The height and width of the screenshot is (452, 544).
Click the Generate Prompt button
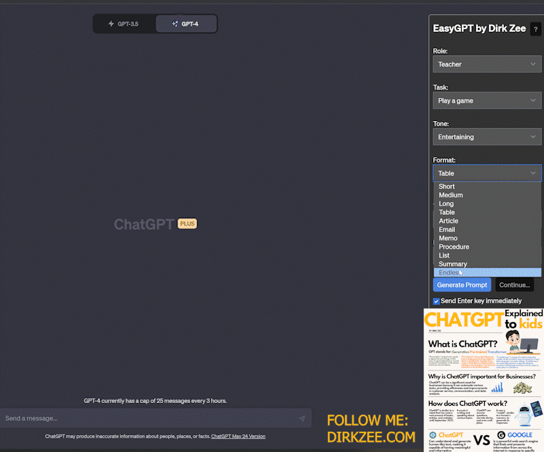(x=462, y=285)
